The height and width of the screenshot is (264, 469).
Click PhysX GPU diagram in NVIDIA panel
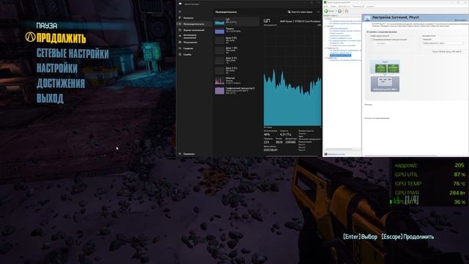[385, 76]
